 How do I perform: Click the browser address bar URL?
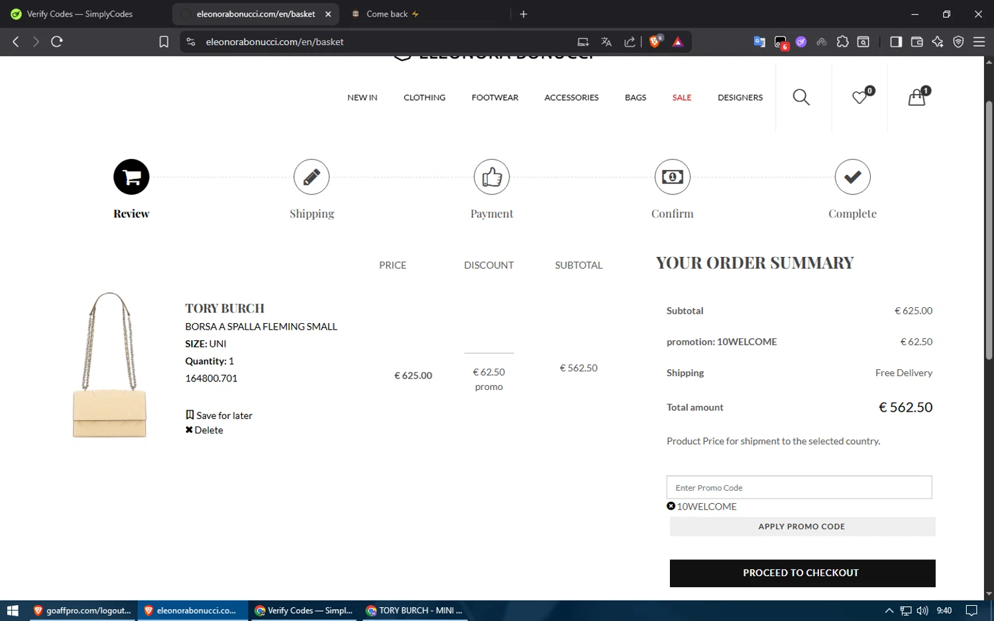click(274, 42)
